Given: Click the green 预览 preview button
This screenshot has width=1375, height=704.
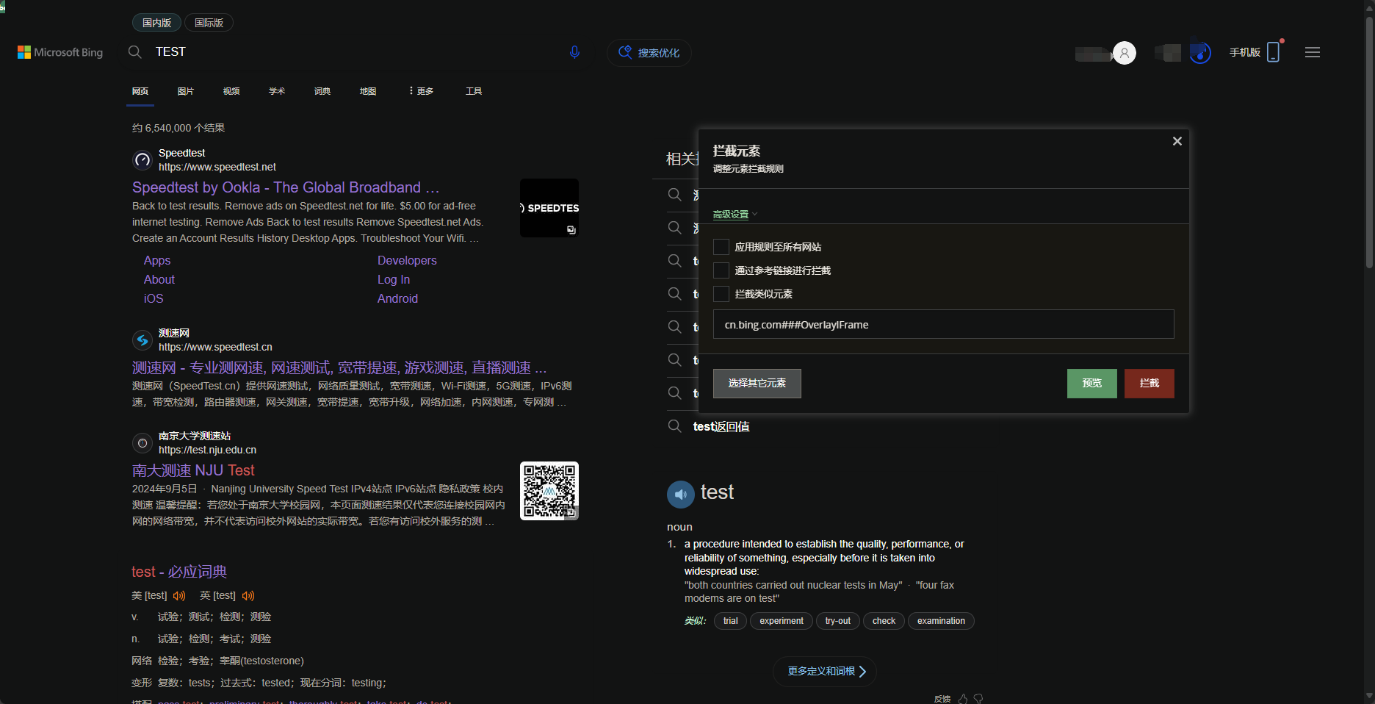Looking at the screenshot, I should tap(1092, 384).
